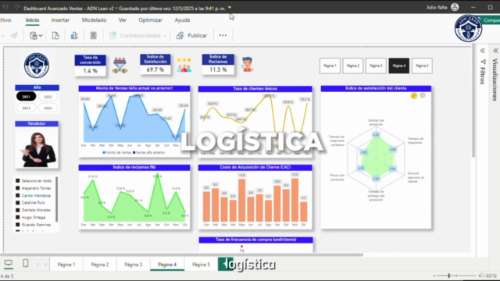Click the canvas vertical scrollbar
Image resolution: width=500 pixels, height=281 pixels.
473,102
